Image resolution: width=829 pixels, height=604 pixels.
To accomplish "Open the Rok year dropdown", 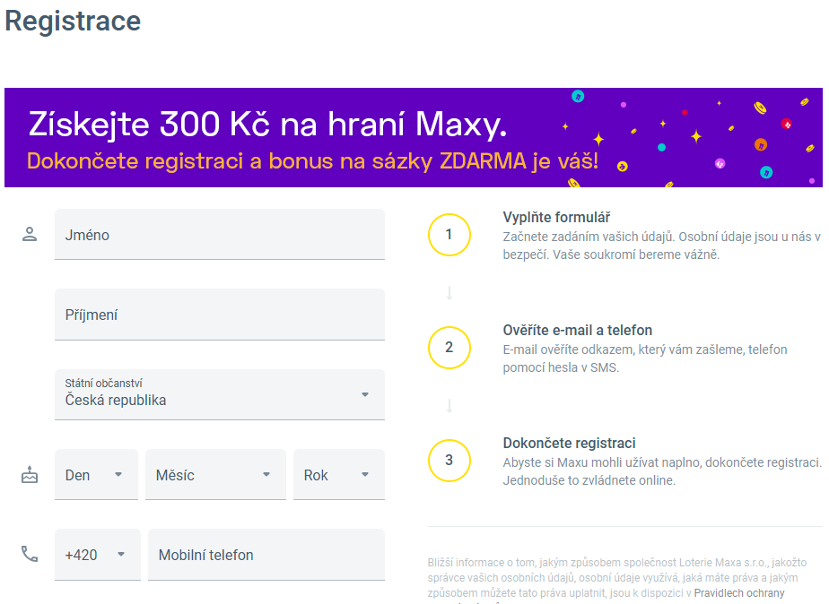I will [x=339, y=475].
